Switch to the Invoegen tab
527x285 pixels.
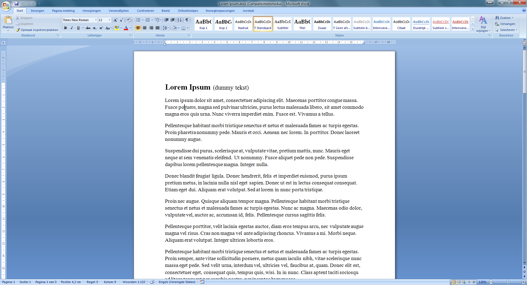tap(38, 11)
